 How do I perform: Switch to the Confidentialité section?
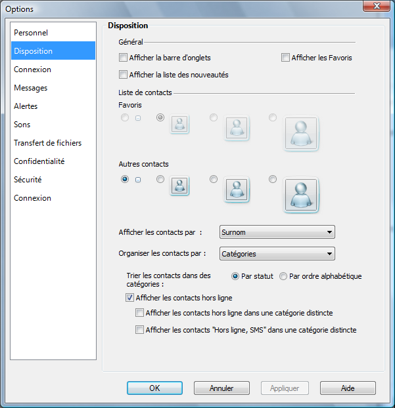pos(39,161)
